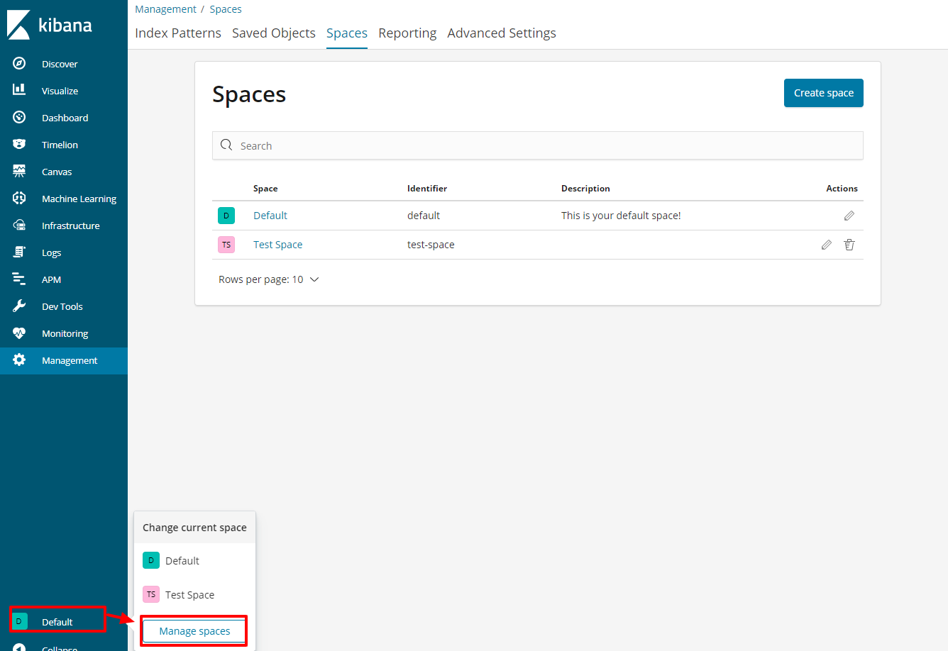The width and height of the screenshot is (948, 651).
Task: Open Machine Learning icon
Action: point(19,198)
